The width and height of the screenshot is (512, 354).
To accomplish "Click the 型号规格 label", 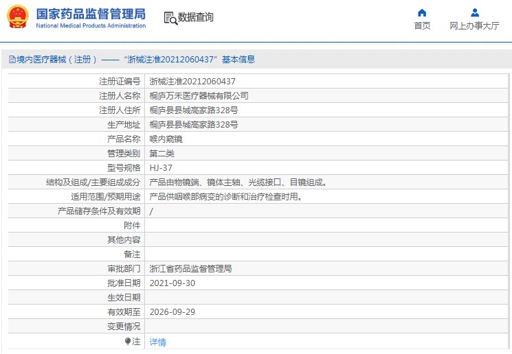I will tap(124, 167).
